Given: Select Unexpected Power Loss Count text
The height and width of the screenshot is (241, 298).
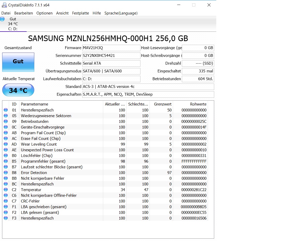Looking at the screenshot, I should [x=47, y=150].
